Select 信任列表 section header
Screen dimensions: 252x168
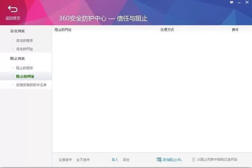[x=18, y=31]
